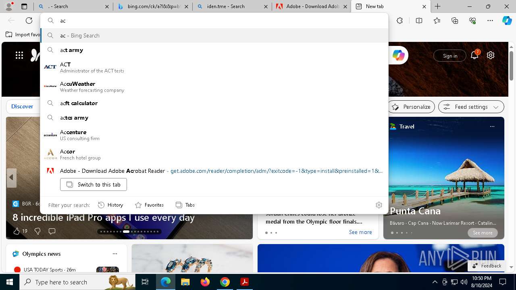This screenshot has width=516, height=290.
Task: Open Adobe Acrobat Reader URL suggestion
Action: tap(214, 171)
